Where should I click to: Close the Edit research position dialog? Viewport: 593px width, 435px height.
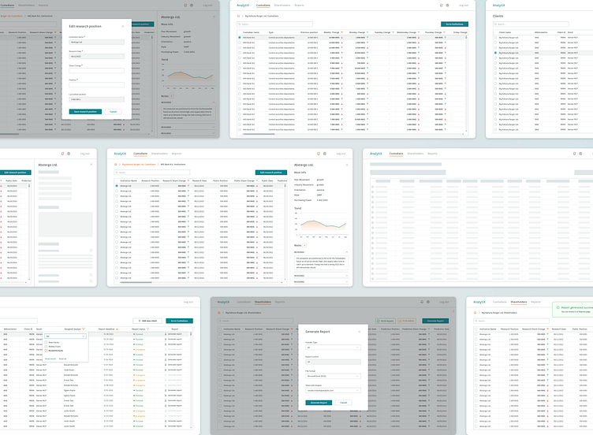(122, 24)
